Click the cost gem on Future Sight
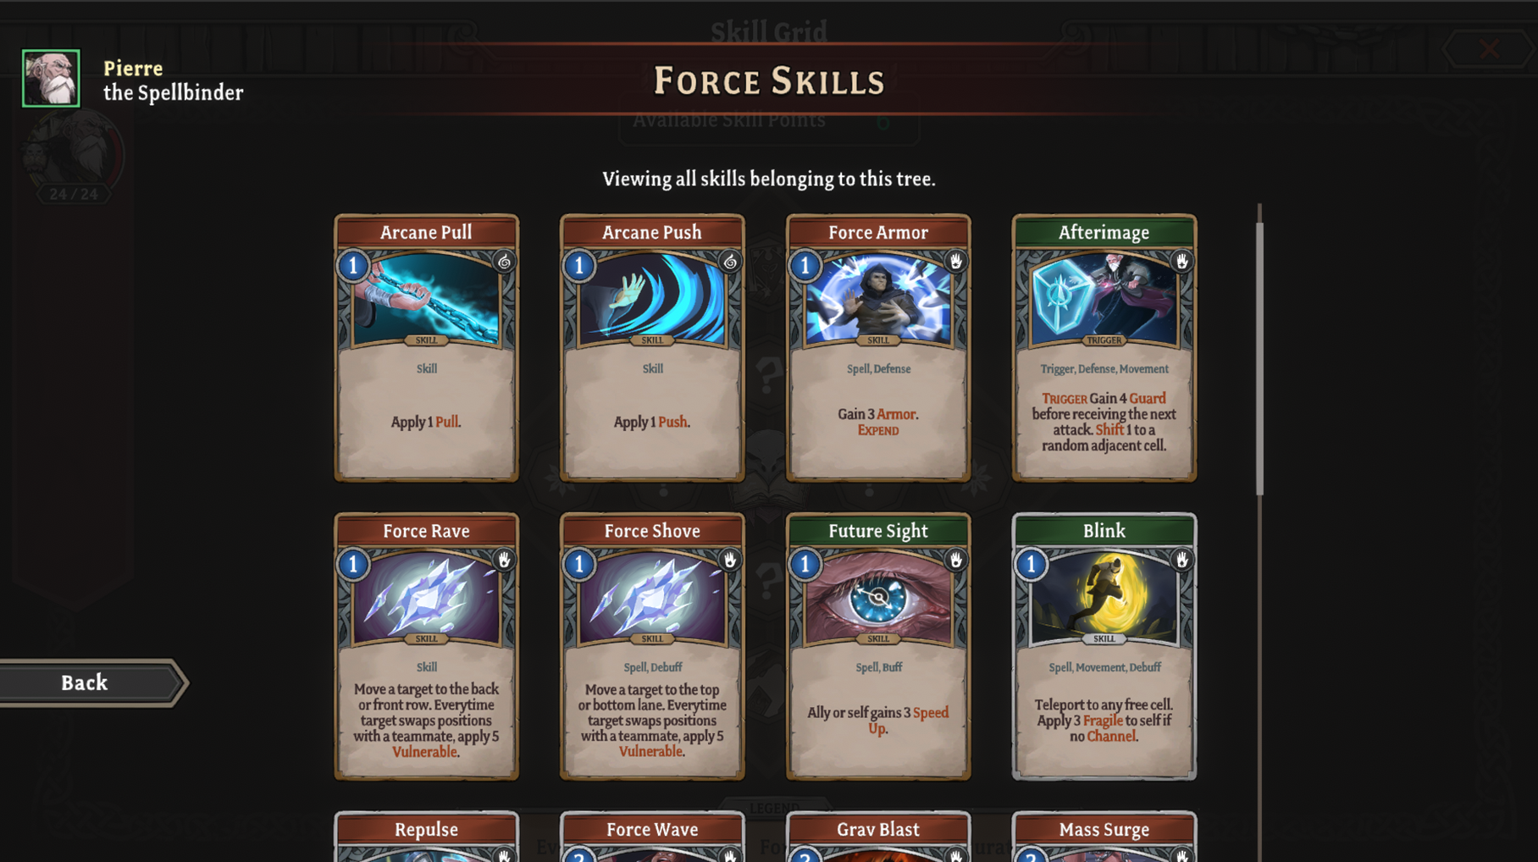The image size is (1538, 862). pos(805,564)
